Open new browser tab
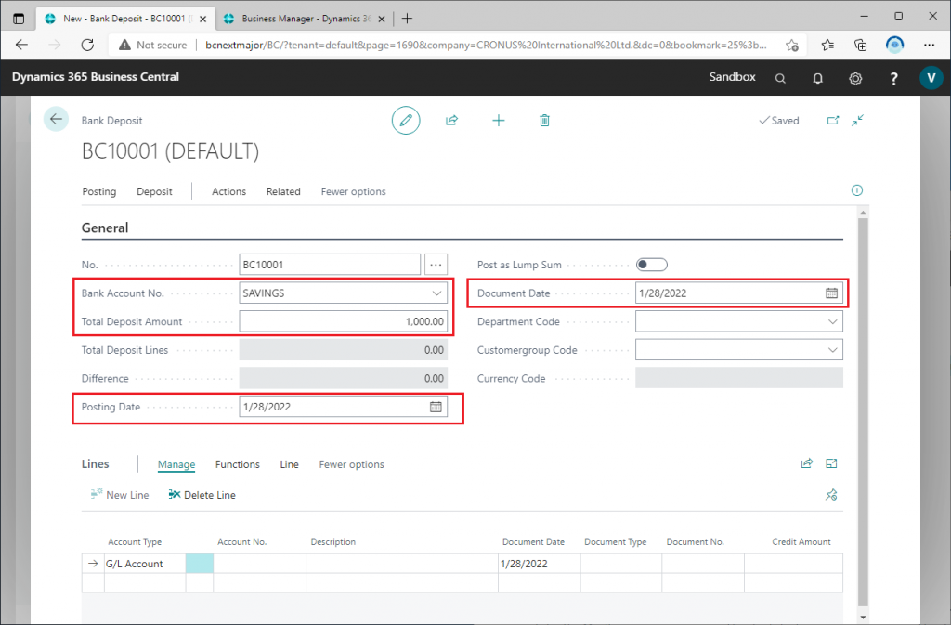This screenshot has width=951, height=625. coord(407,19)
